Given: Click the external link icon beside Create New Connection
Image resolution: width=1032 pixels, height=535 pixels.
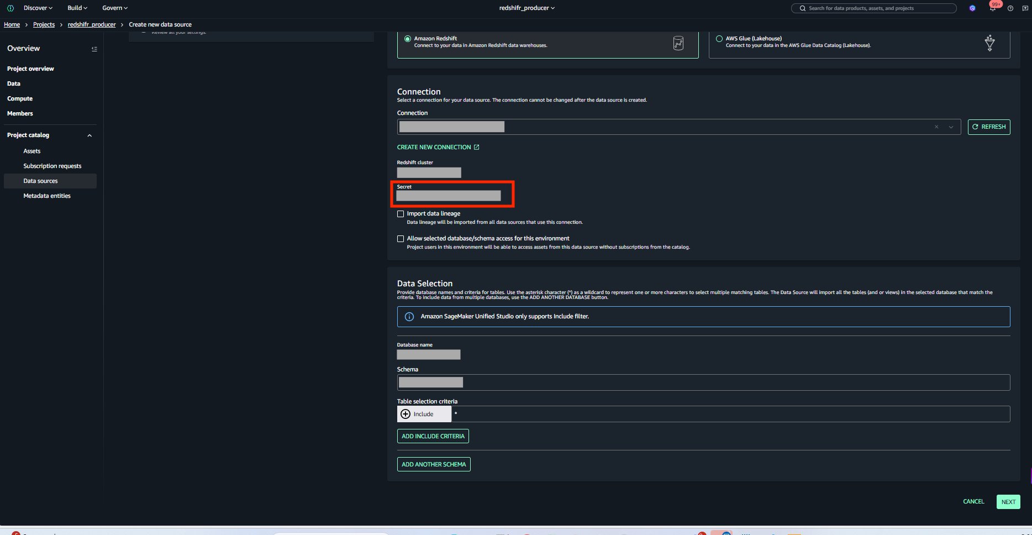Looking at the screenshot, I should [x=477, y=147].
